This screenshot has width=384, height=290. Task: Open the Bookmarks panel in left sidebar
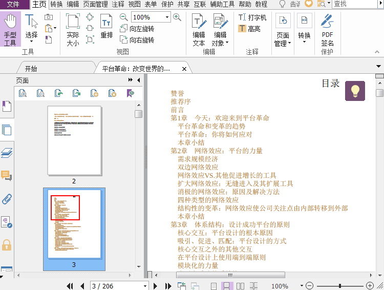pos(7,106)
